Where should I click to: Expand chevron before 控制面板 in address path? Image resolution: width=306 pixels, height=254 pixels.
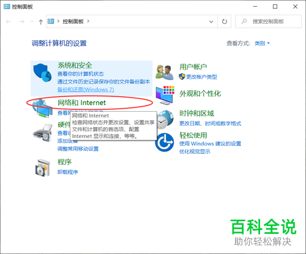click(58, 21)
